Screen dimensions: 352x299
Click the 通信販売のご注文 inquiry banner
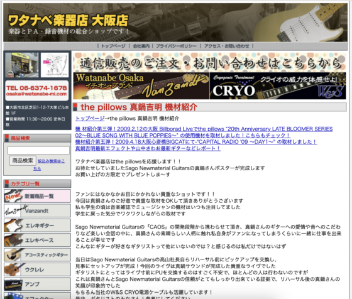(x=209, y=62)
